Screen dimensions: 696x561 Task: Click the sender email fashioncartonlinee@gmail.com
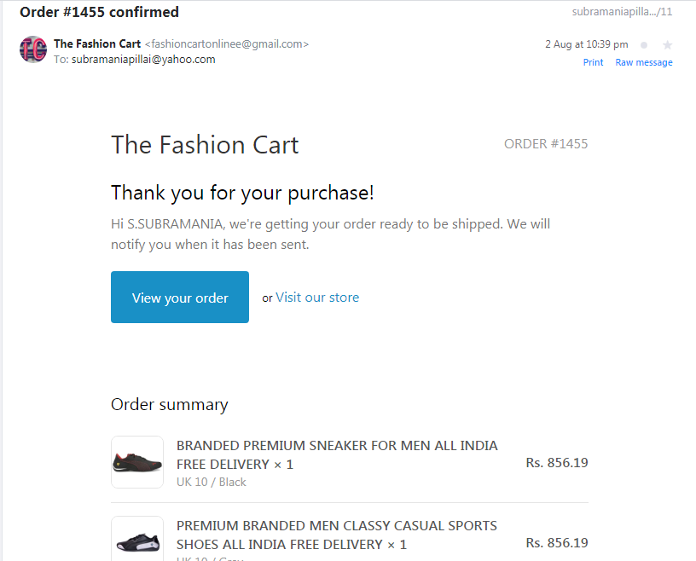click(227, 43)
